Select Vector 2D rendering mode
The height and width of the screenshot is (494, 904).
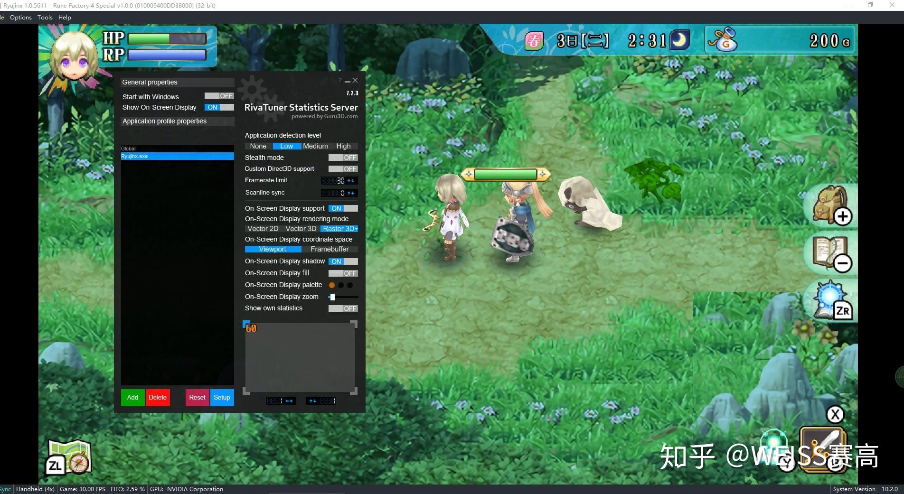coord(263,229)
